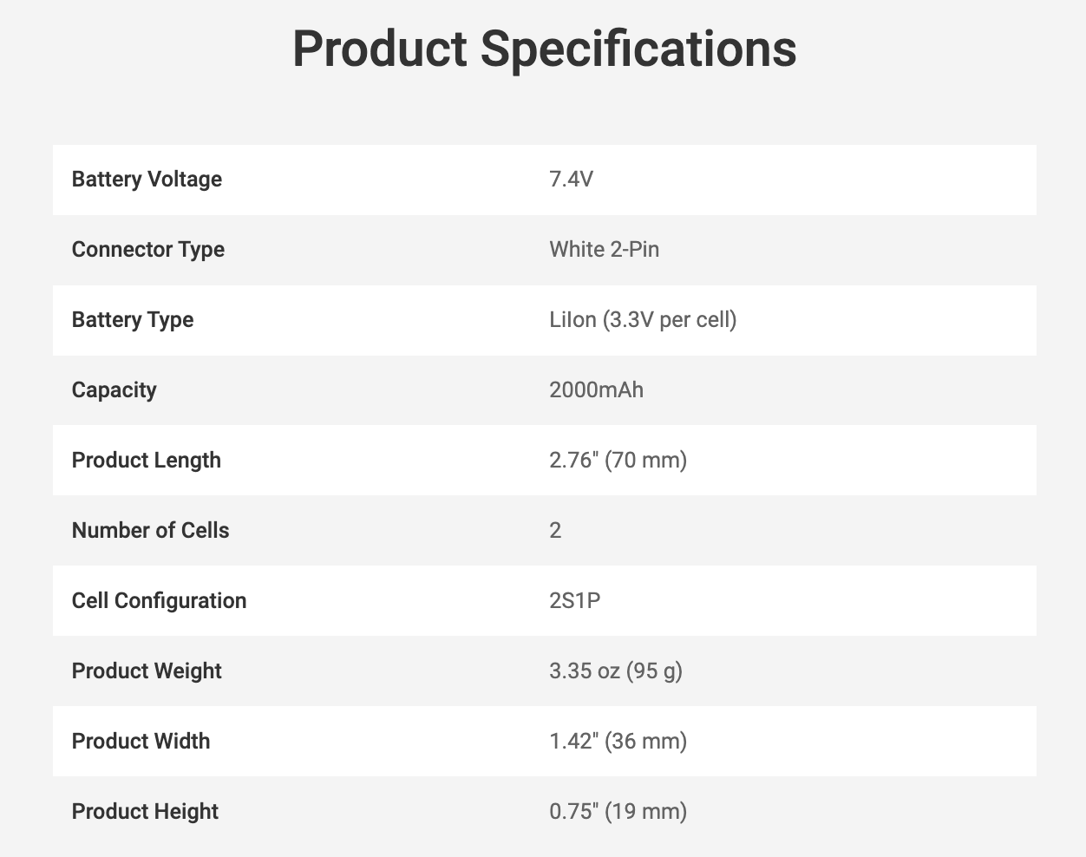The width and height of the screenshot is (1086, 857).
Task: Click the White 2-Pin value
Action: click(x=604, y=250)
